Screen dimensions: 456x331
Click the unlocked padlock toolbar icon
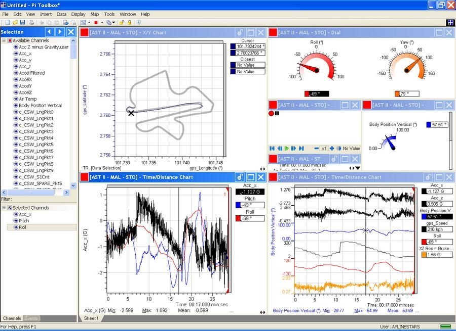tap(122, 22)
